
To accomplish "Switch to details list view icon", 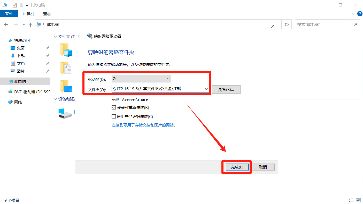I will 351,200.
